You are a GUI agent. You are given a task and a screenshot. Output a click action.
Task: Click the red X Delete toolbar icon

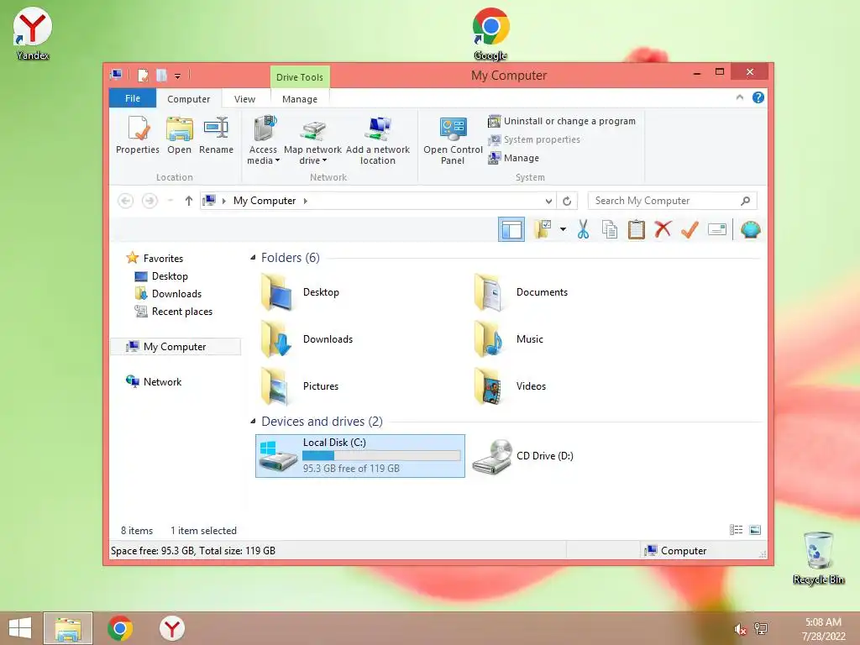[x=663, y=230]
